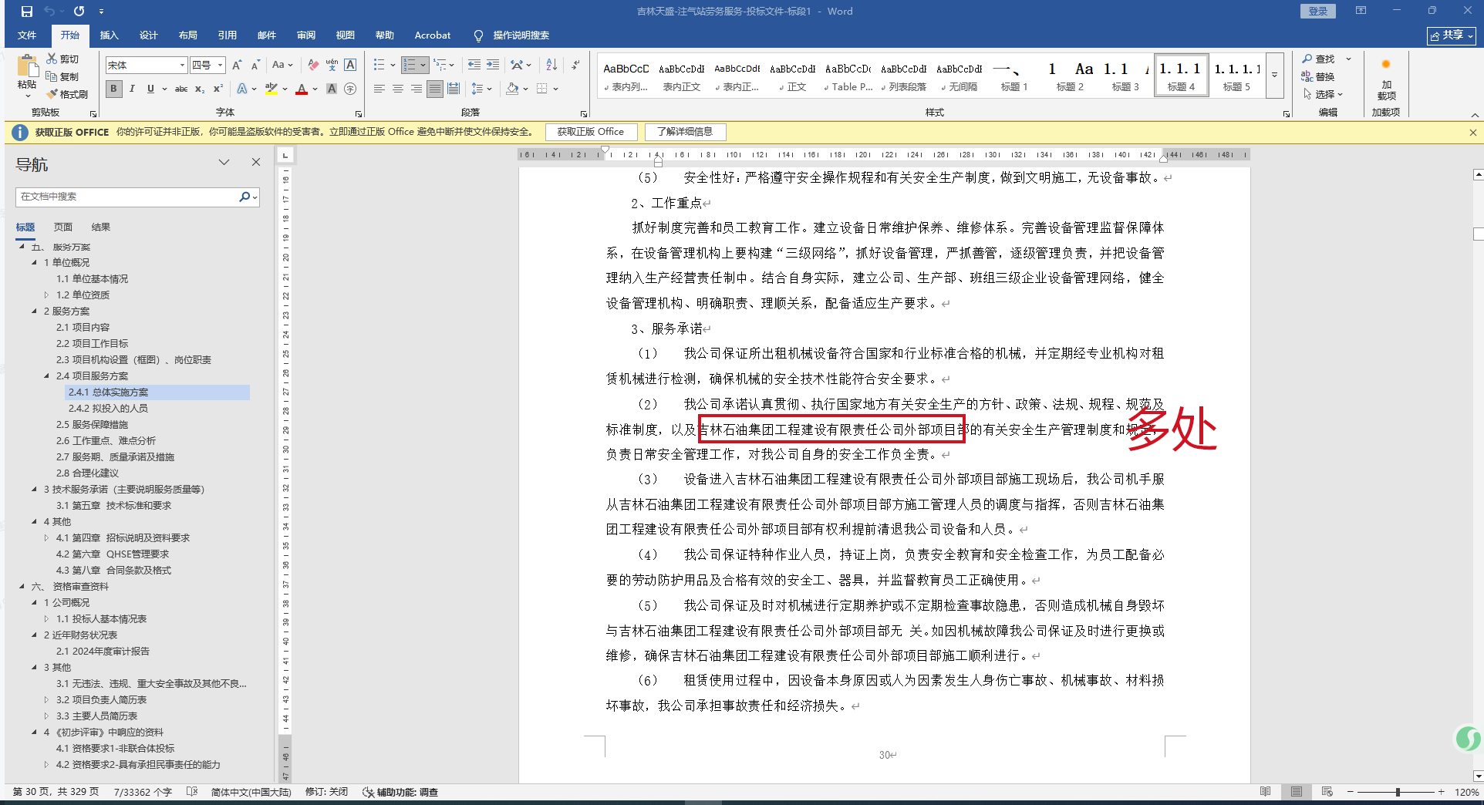Screen dimensions: 1484x805
Task: Open the Select (选择) dropdown
Action: click(x=1324, y=94)
